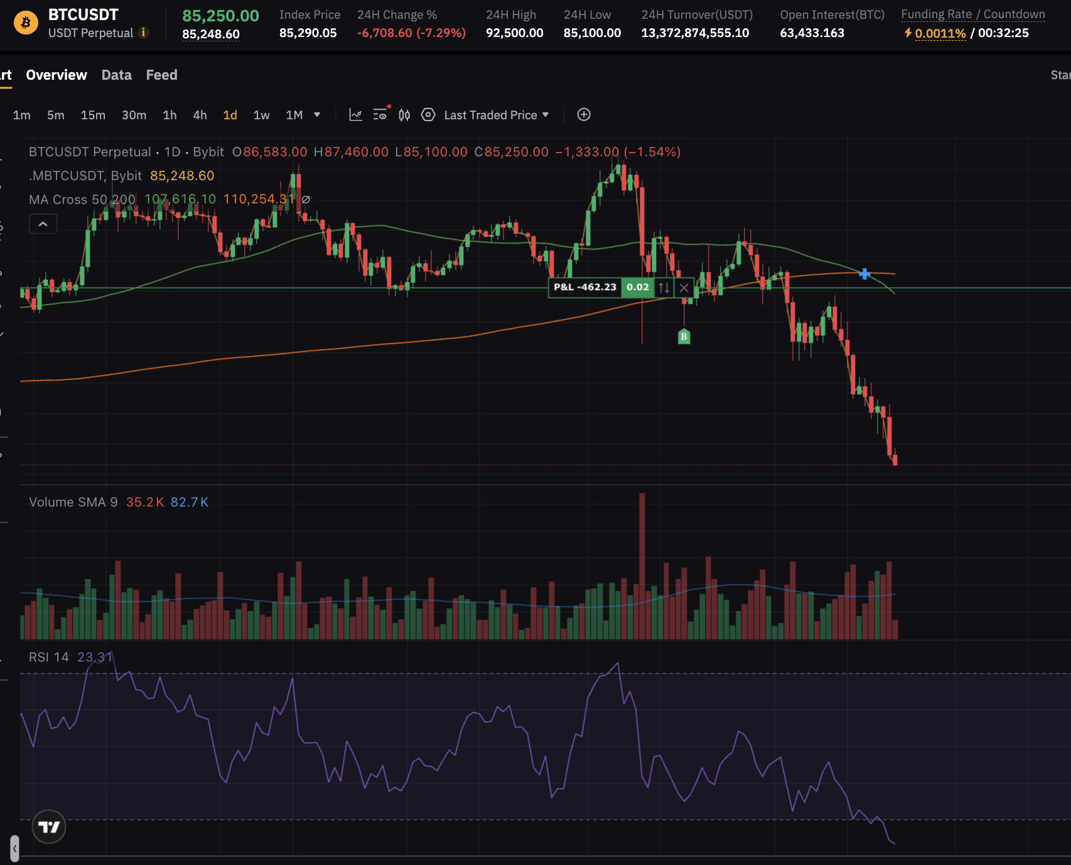The width and height of the screenshot is (1071, 865).
Task: Click the TradingView logo badge
Action: coord(49,827)
